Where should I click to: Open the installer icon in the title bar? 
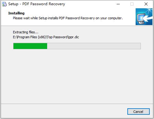click(4, 4)
